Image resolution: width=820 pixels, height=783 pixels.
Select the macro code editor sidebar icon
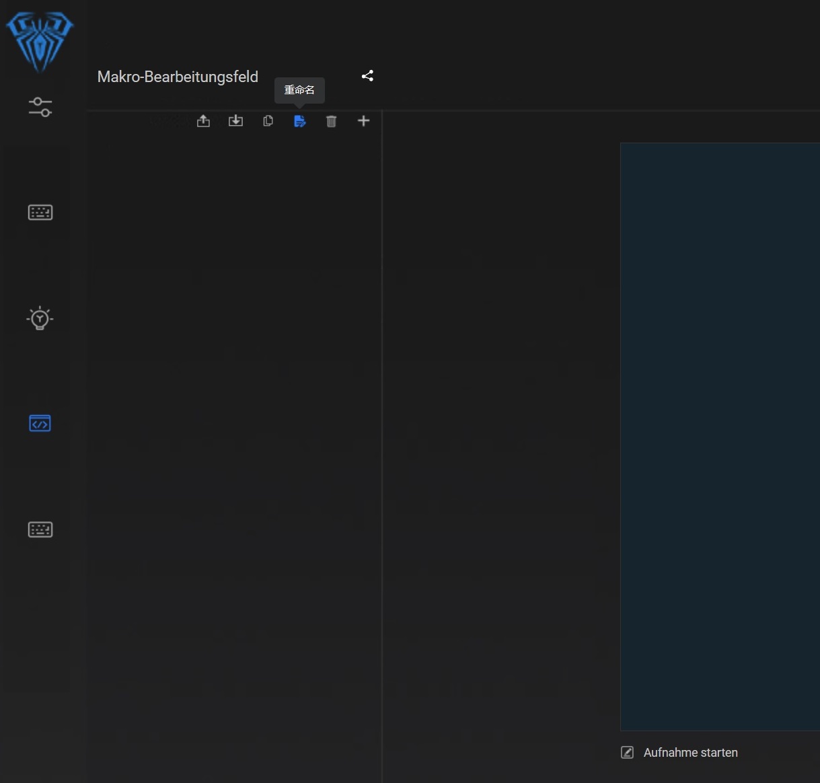(x=40, y=424)
